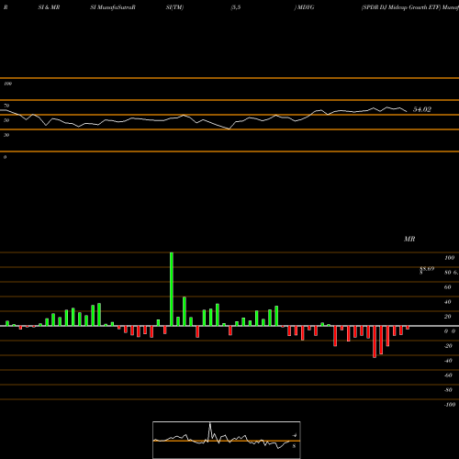Click the MR axis label 20

click(x=448, y=317)
